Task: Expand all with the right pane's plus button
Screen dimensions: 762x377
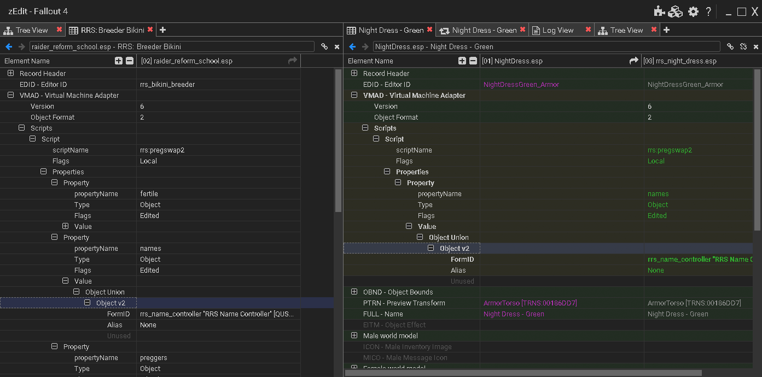Action: 462,61
